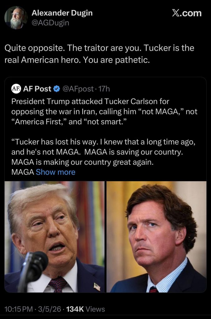Click the "MAGA is making our country" line
The width and height of the screenshot is (211, 319).
point(82,162)
